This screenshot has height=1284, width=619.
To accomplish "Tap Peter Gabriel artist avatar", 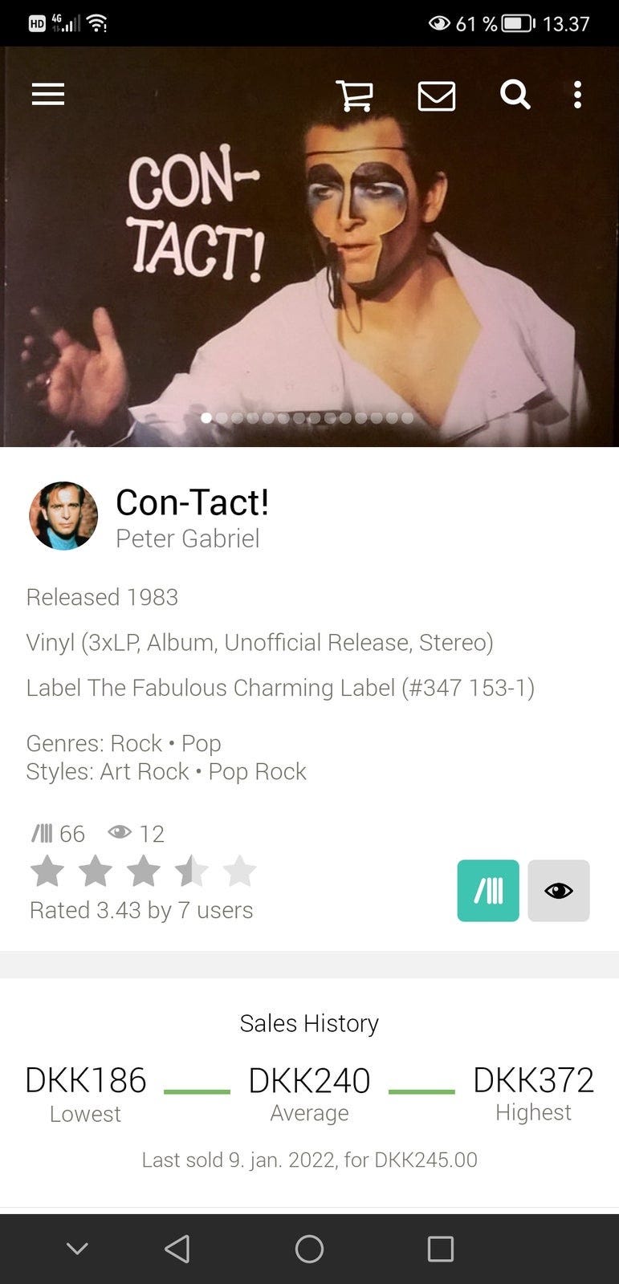I will (63, 516).
